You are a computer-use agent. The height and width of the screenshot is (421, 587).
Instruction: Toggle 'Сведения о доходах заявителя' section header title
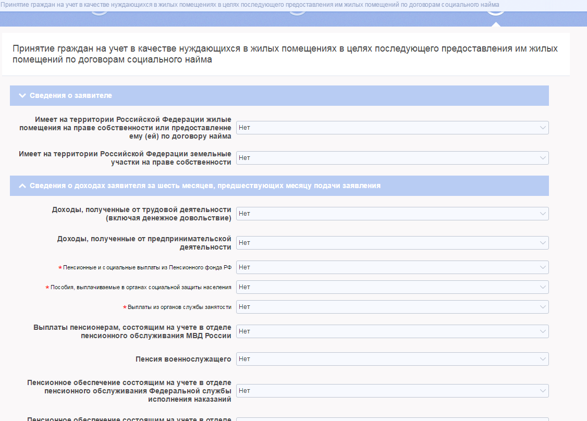205,186
